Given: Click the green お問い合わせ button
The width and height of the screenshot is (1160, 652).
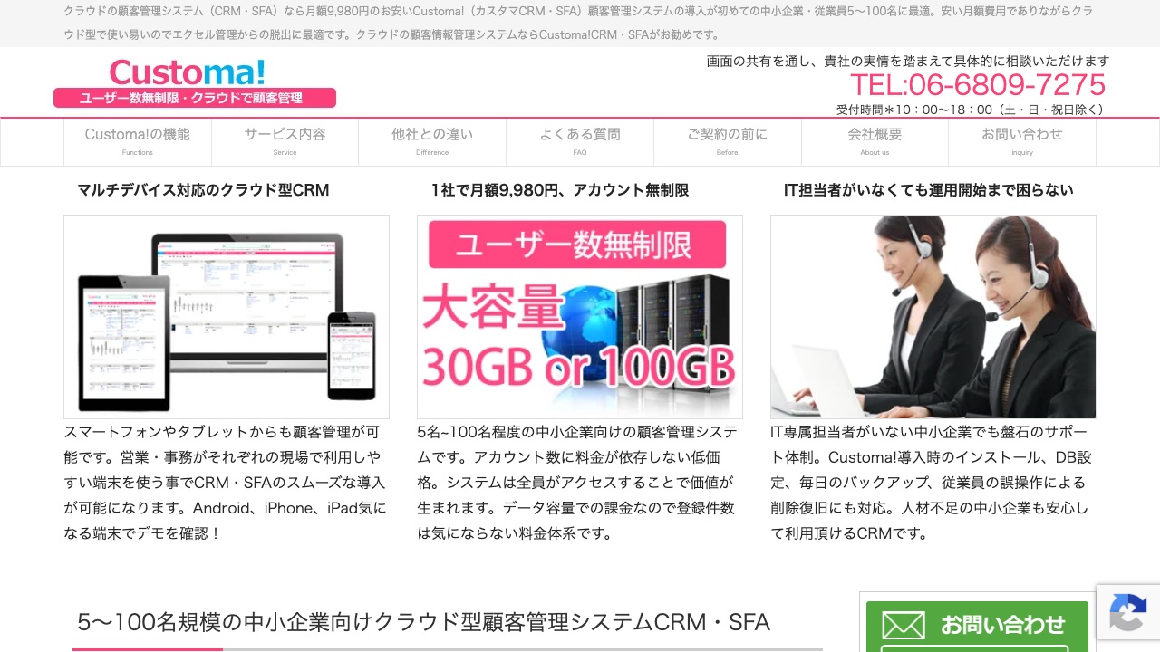Looking at the screenshot, I should pyautogui.click(x=977, y=626).
